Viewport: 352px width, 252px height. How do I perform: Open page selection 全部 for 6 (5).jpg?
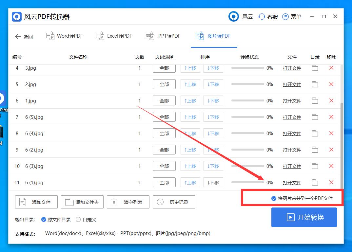pyautogui.click(x=164, y=117)
